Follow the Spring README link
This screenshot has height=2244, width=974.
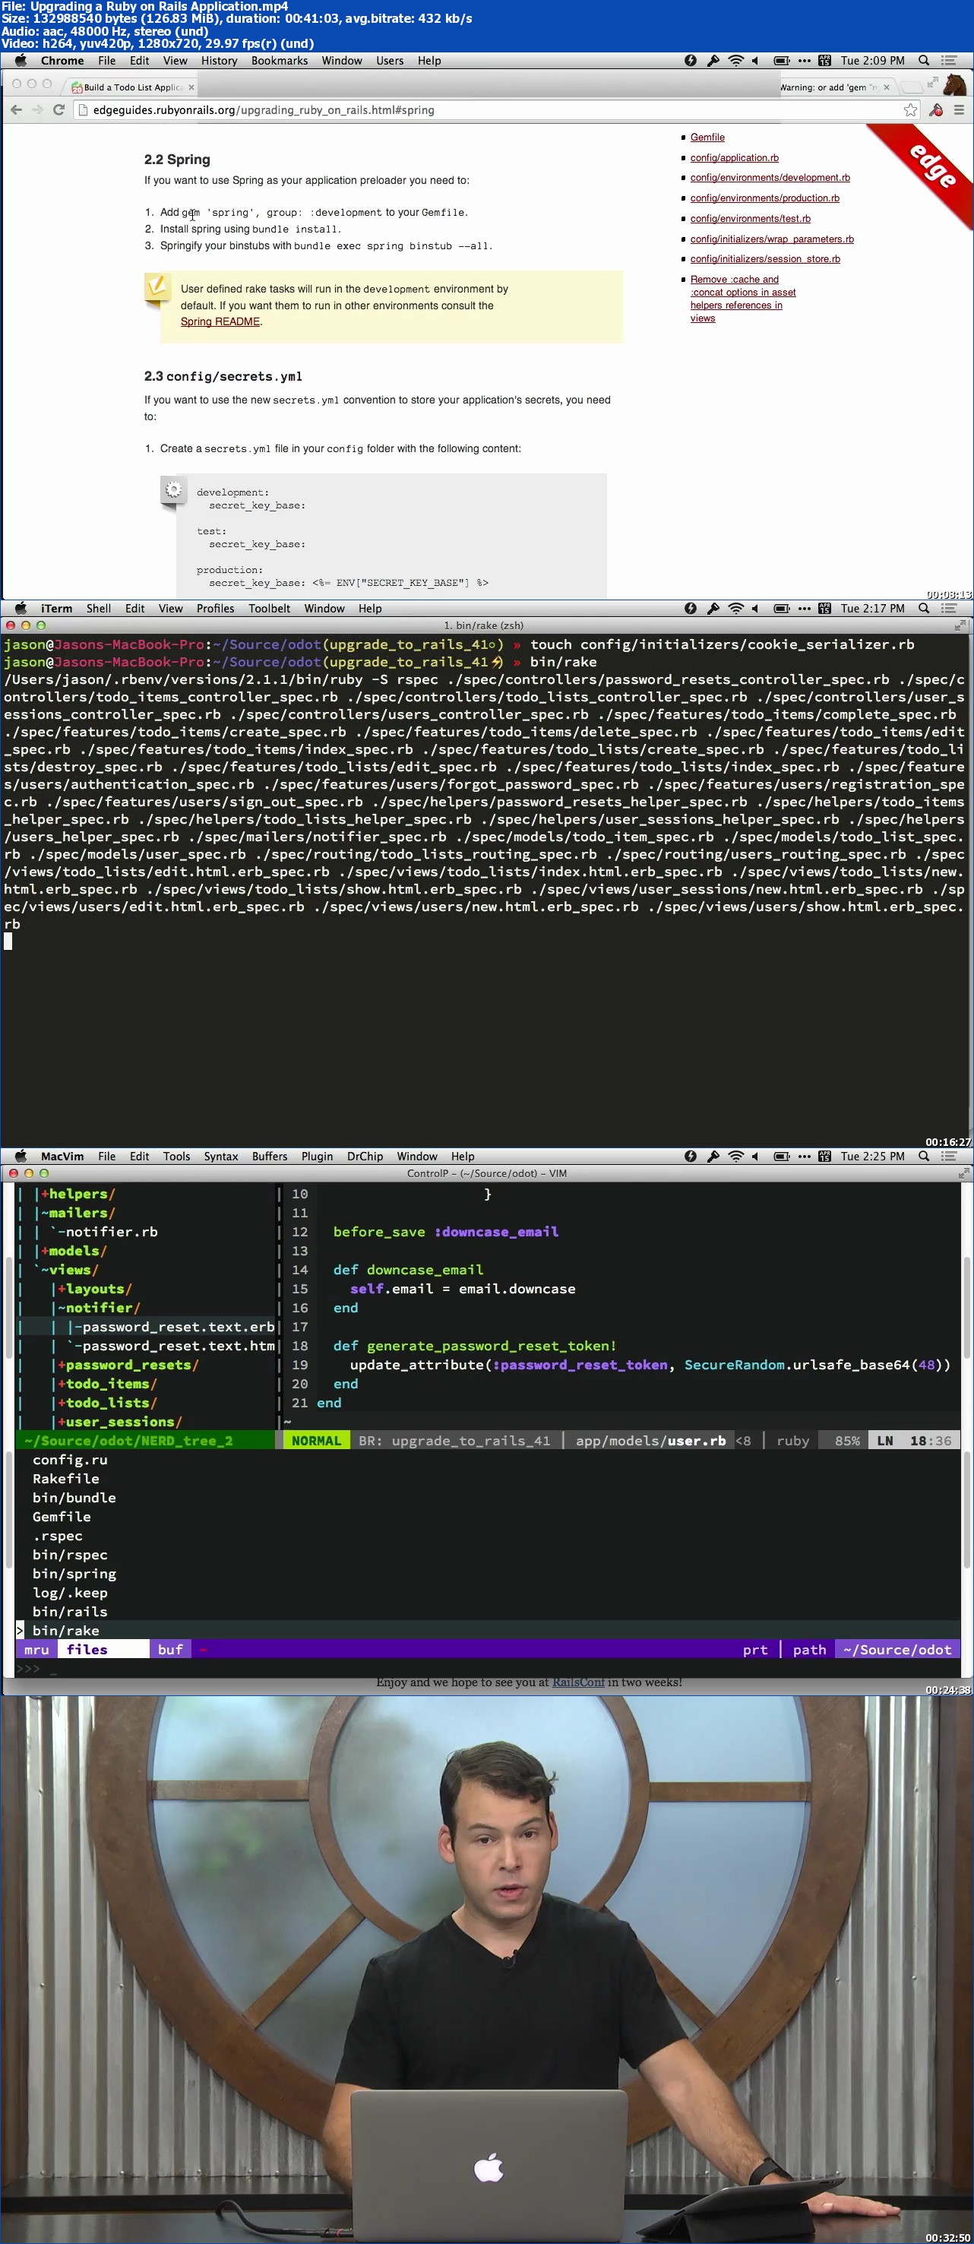[220, 321]
